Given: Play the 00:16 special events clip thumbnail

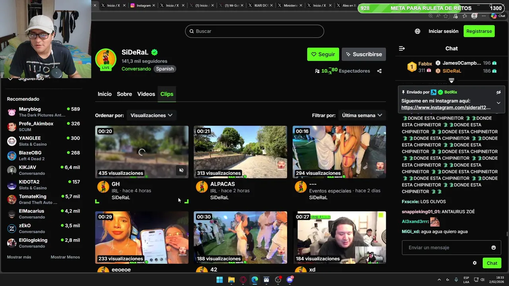Looking at the screenshot, I should pos(339,152).
